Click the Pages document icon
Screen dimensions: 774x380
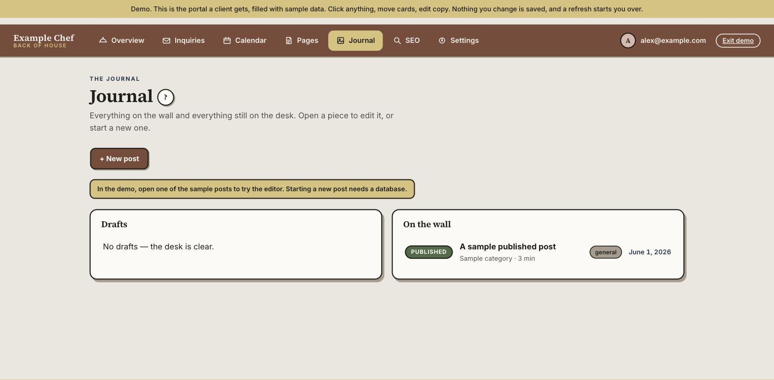click(x=289, y=40)
